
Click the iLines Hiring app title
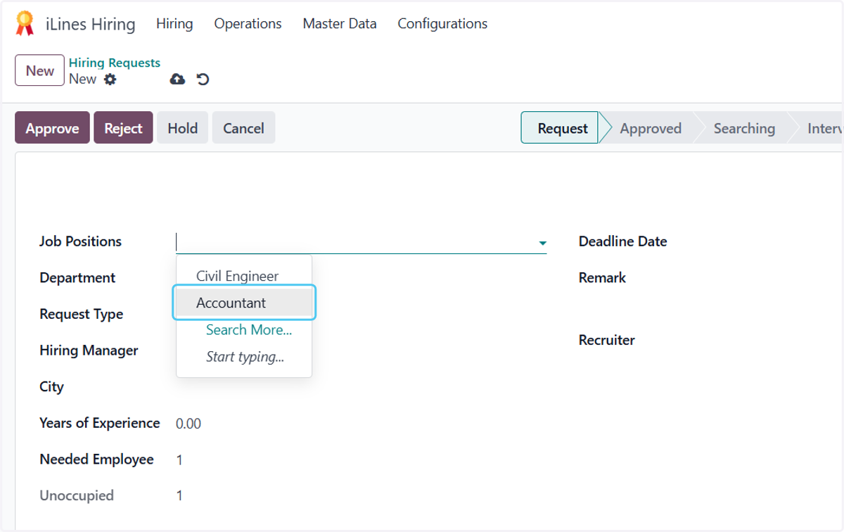[90, 24]
